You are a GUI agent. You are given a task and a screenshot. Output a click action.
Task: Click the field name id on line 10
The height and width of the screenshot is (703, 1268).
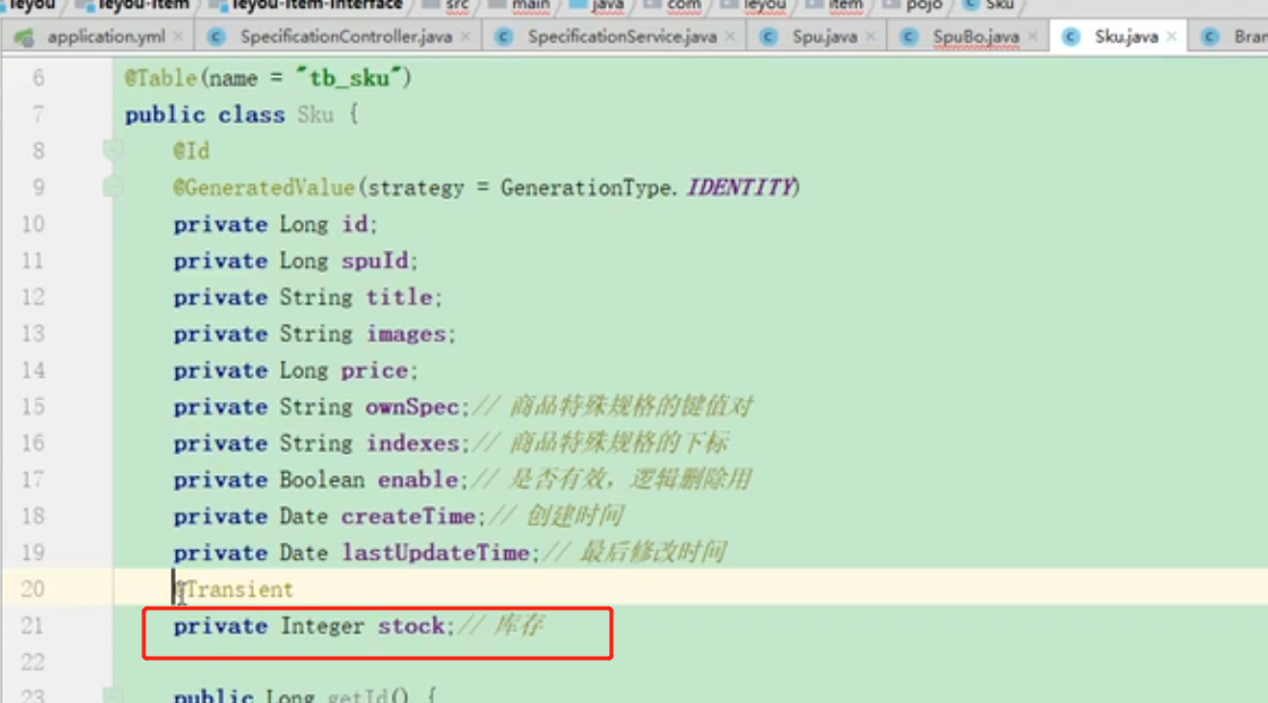pos(354,224)
